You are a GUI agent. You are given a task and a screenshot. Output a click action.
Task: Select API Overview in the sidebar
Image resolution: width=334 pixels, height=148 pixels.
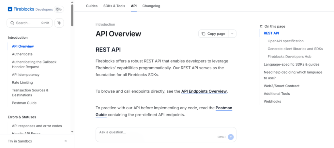pos(23,46)
